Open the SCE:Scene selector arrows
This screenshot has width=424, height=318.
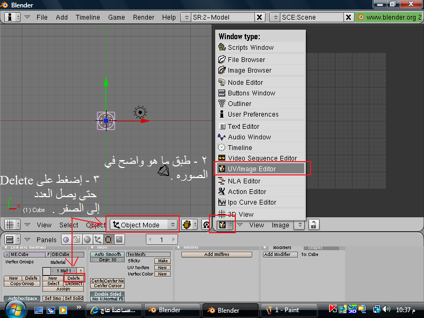[275, 17]
